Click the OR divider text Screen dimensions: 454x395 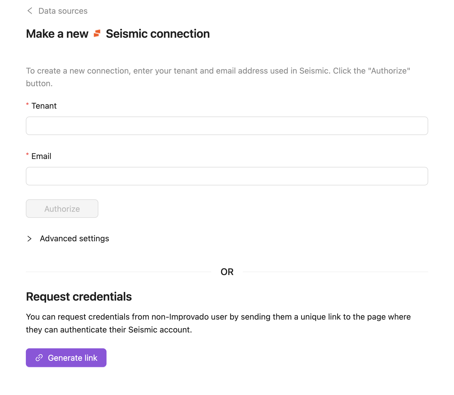coord(227,272)
